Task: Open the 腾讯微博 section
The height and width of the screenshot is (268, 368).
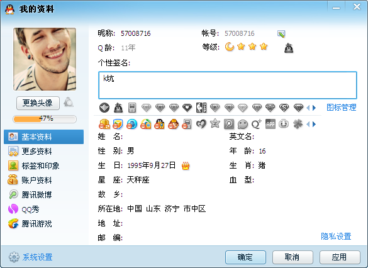Action: (x=43, y=195)
